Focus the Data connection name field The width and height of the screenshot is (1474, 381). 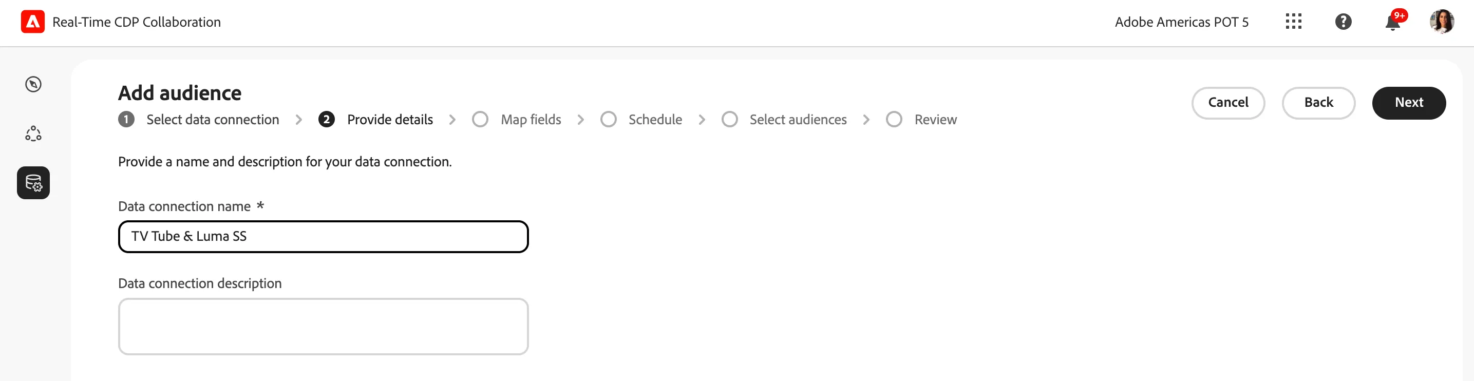point(323,236)
